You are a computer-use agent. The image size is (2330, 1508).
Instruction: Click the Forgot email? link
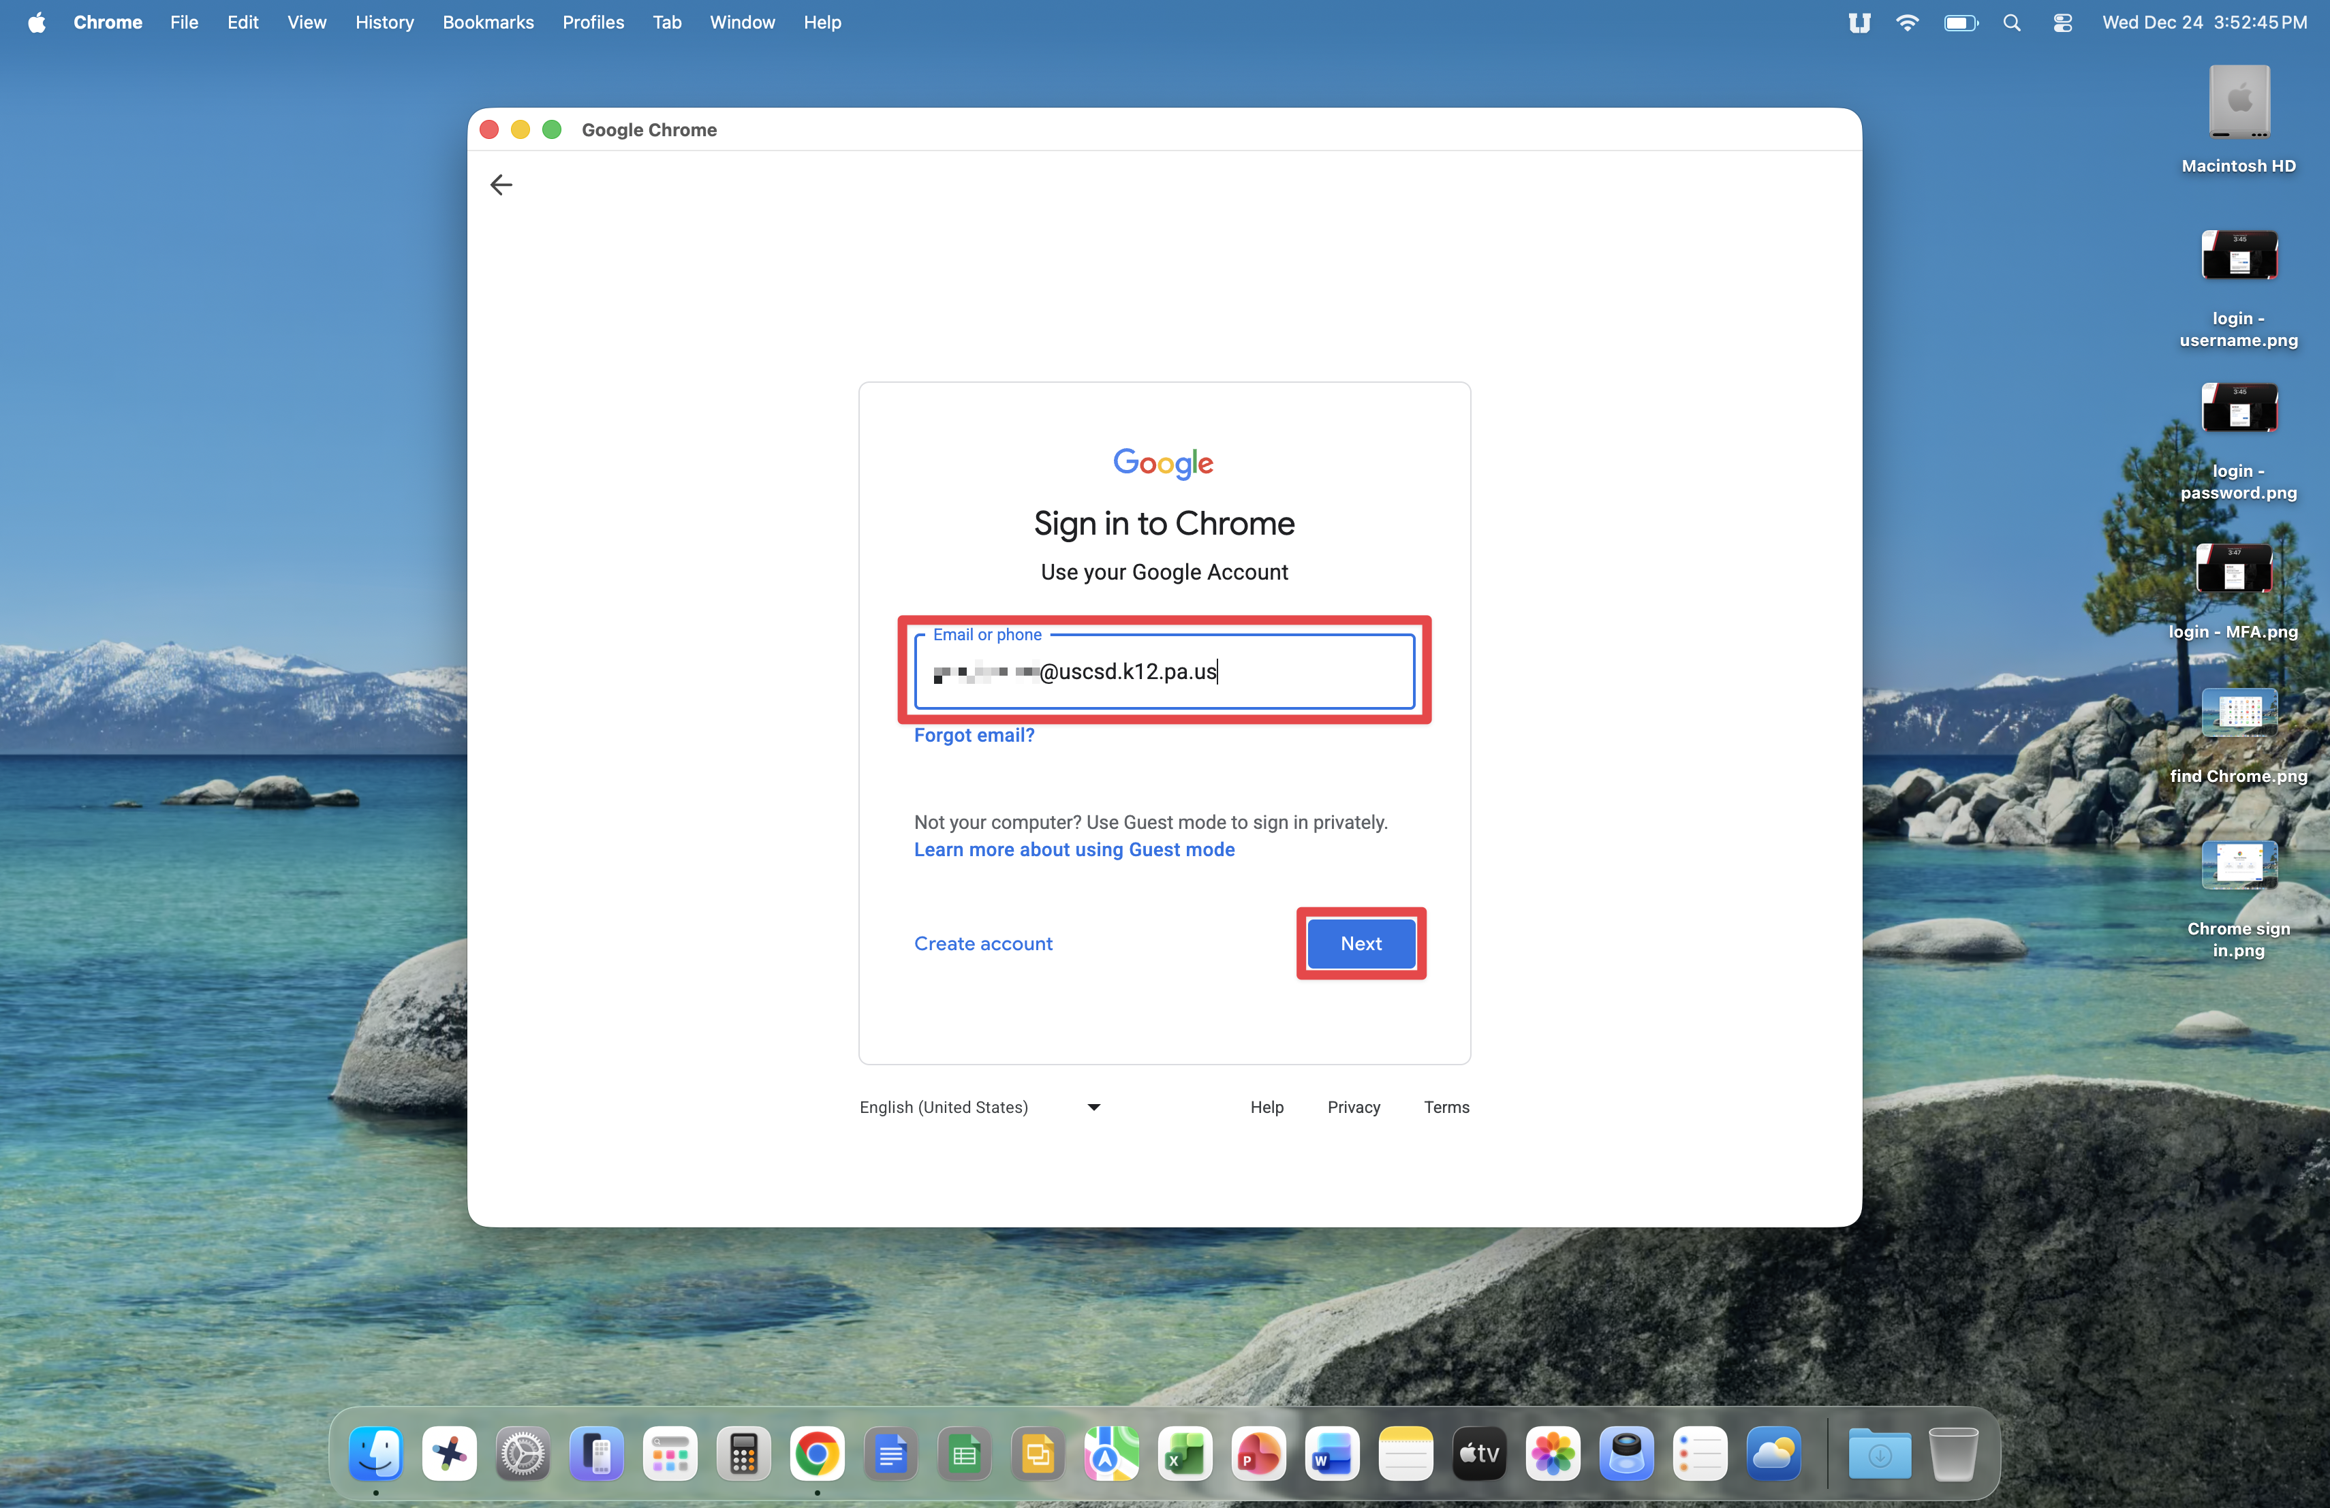973,735
